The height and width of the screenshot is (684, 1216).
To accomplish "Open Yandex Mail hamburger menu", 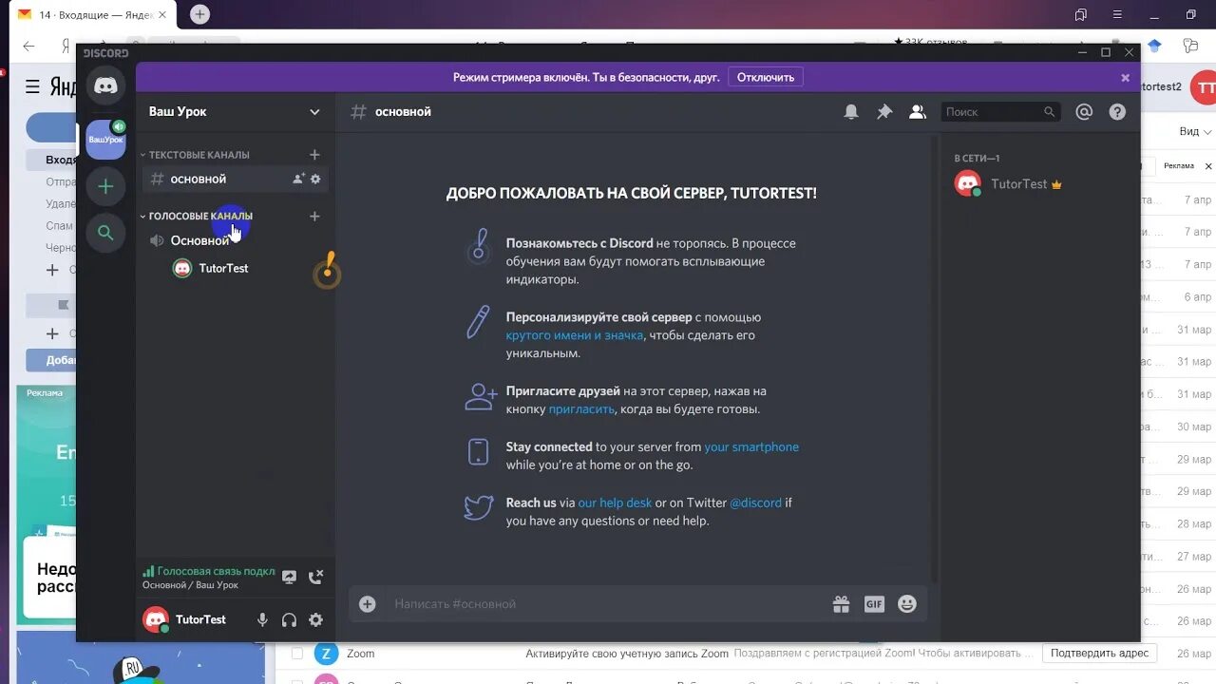I will (32, 87).
